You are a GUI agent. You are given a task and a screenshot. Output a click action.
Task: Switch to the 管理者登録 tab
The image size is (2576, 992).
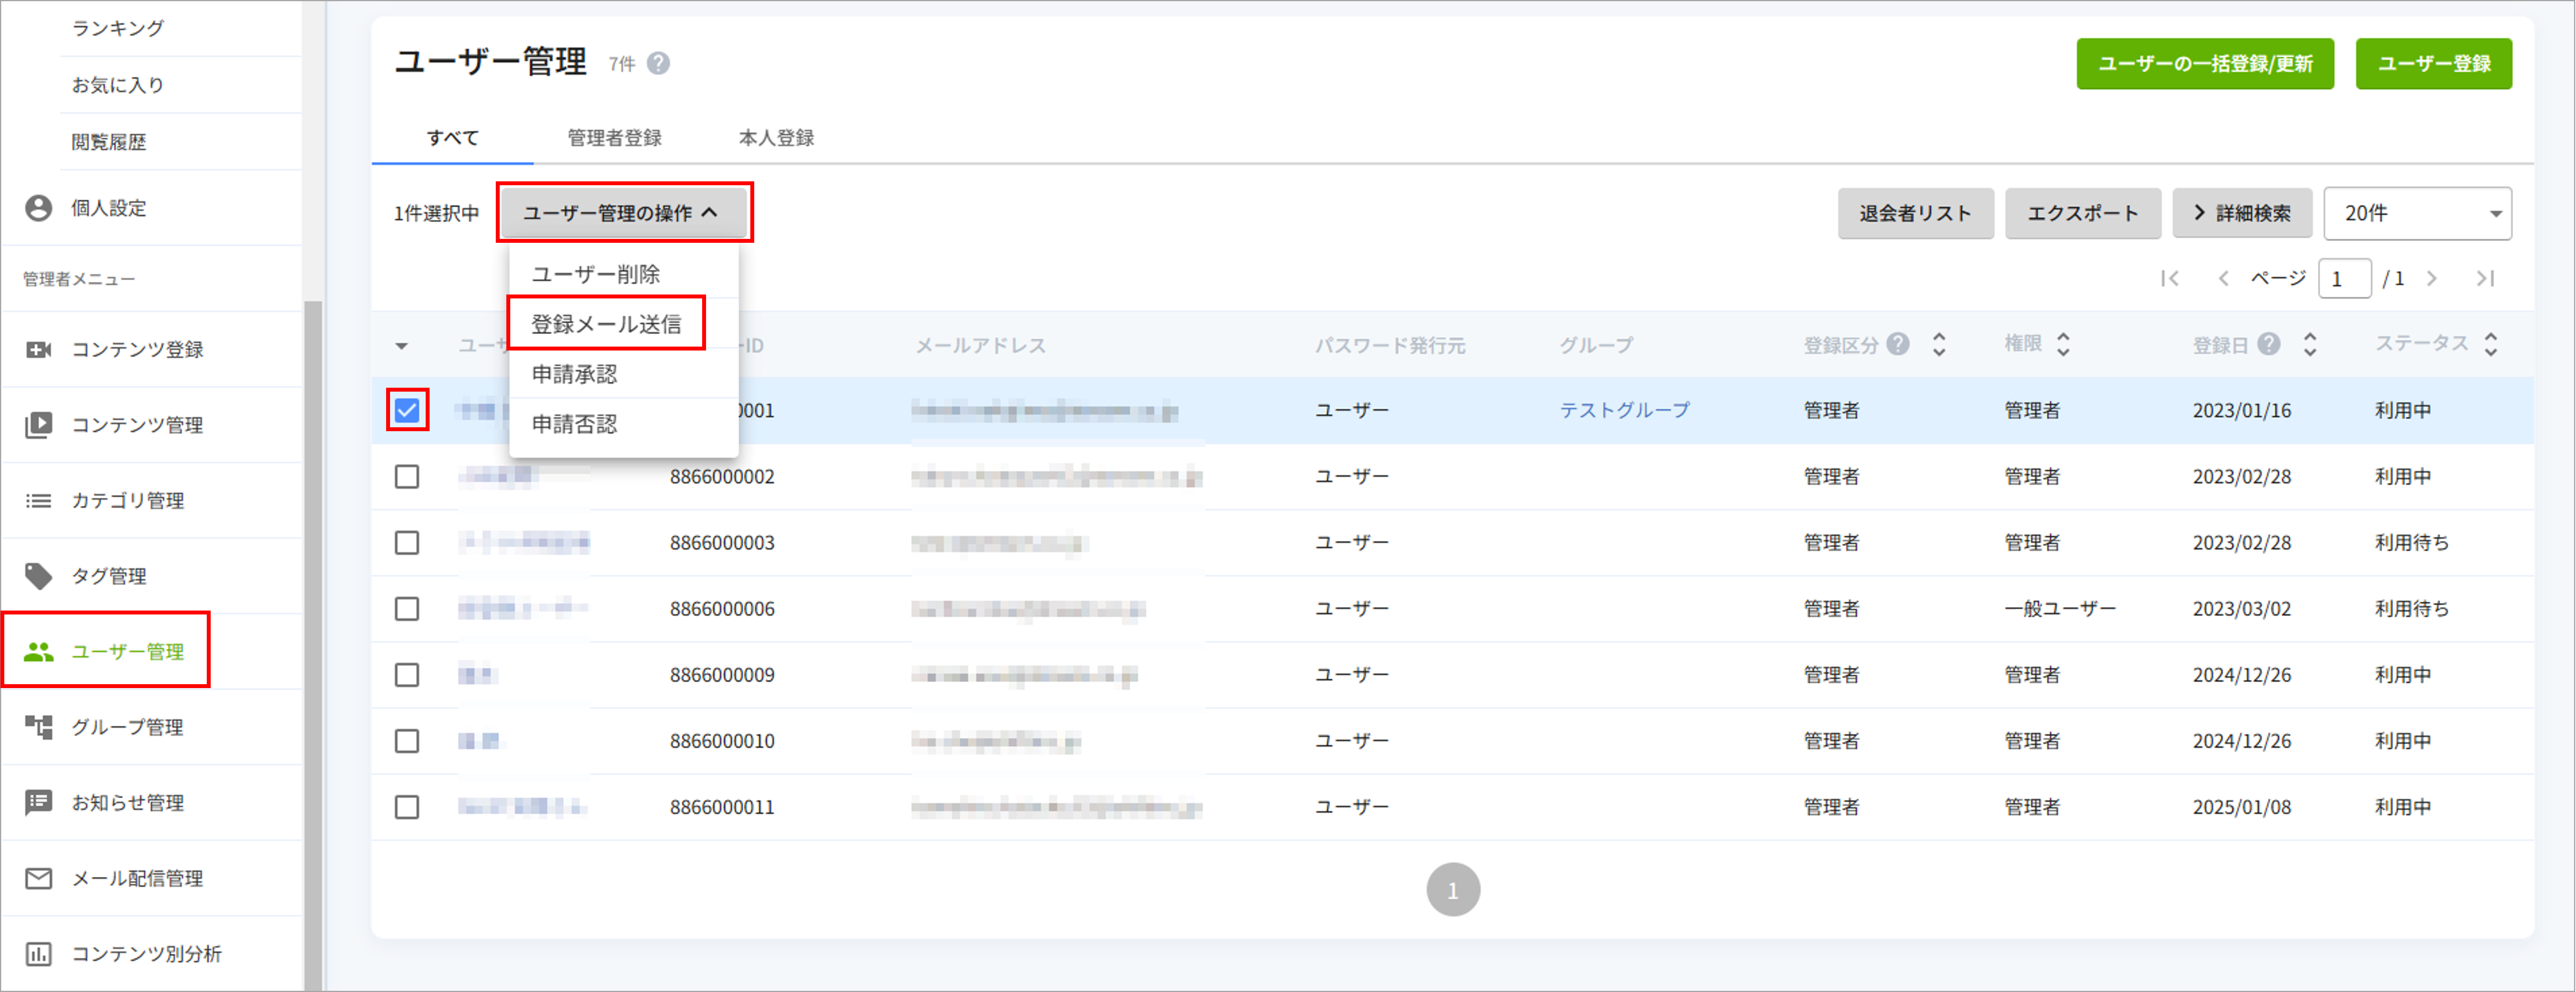(x=615, y=138)
